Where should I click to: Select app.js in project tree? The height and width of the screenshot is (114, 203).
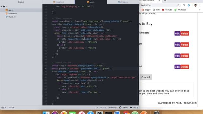(x=11, y=10)
